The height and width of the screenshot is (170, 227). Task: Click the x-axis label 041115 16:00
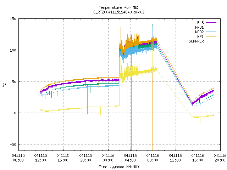coord(63,158)
